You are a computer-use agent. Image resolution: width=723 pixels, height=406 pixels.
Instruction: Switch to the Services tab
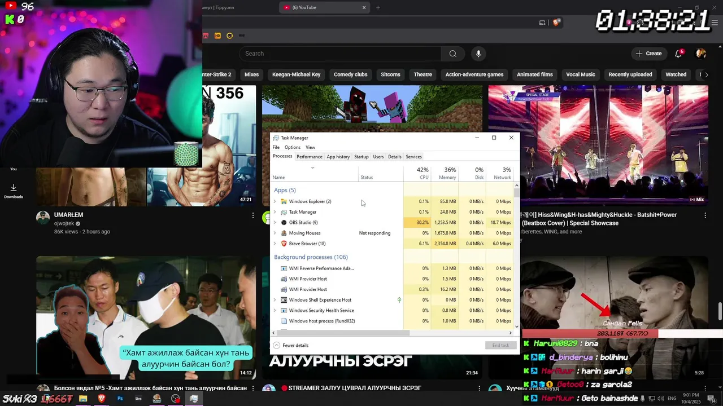point(414,157)
